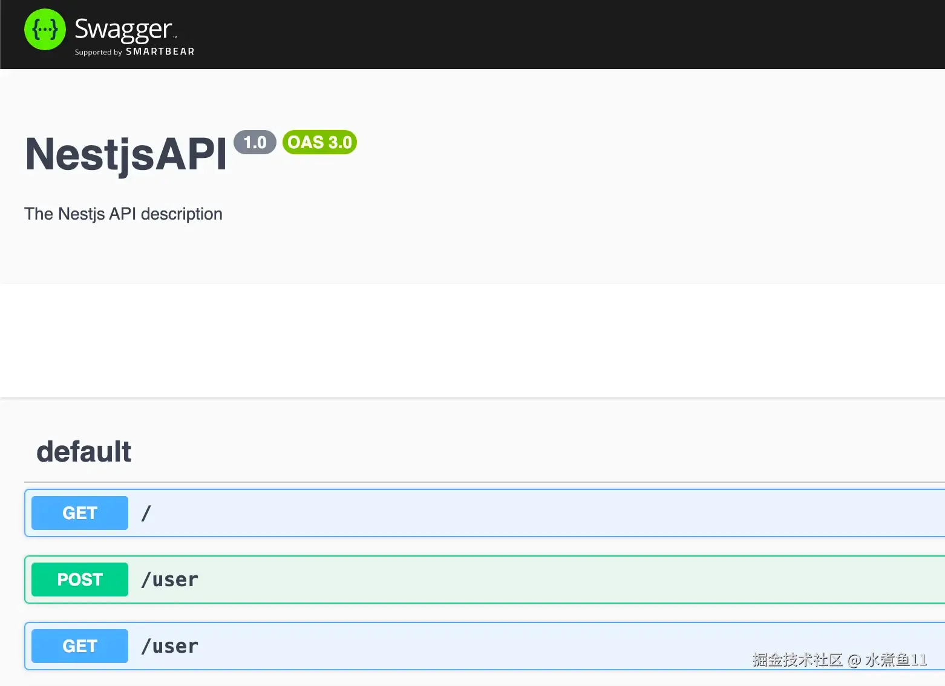Click the green POST method button
The image size is (945, 686).
click(80, 580)
